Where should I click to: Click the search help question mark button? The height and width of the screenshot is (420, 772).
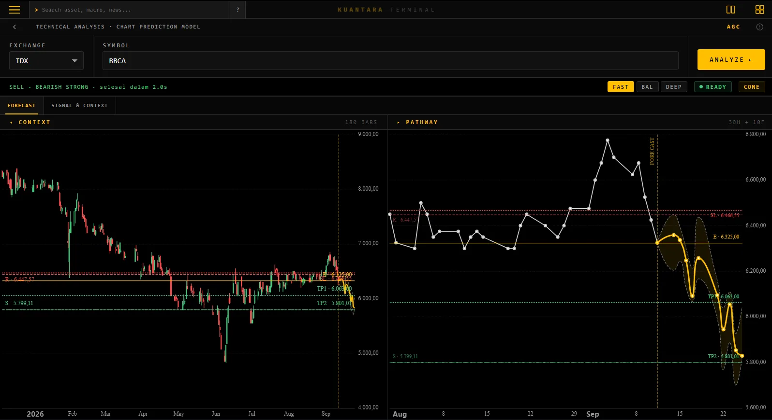[238, 10]
